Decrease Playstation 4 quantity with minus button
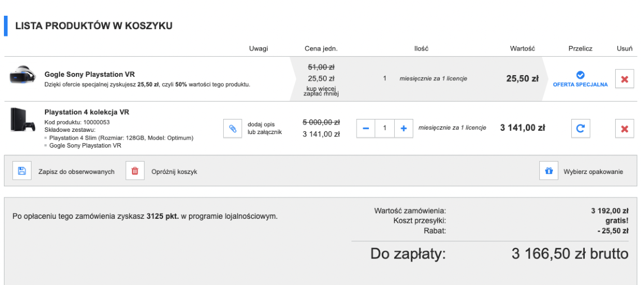The image size is (641, 285). (x=366, y=128)
